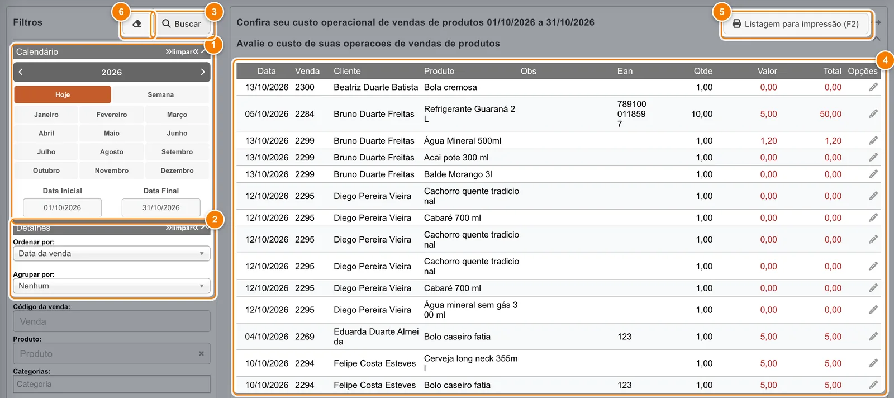The image size is (894, 398).
Task: Choose the Abril month
Action: [46, 133]
